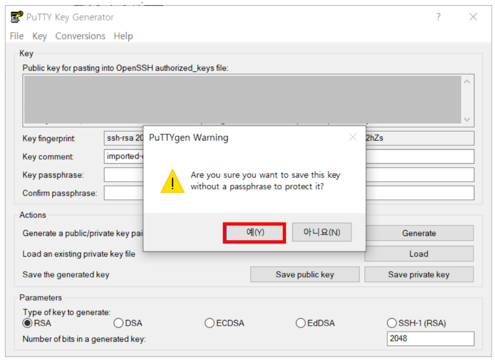Click the number of bits field showing 2048
The width and height of the screenshot is (495, 360).
[x=430, y=338]
